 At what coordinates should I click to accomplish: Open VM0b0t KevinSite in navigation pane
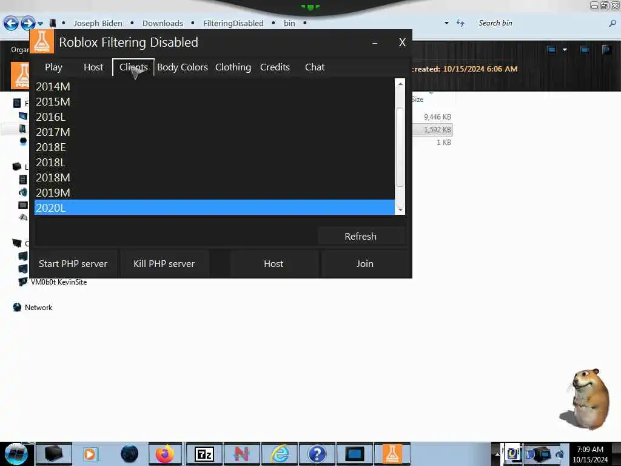pos(58,282)
